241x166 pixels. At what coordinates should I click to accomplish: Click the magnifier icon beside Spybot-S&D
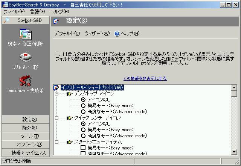(x=6, y=20)
